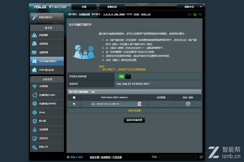Open the network setup wizard (网络设置向导)
The image size is (244, 162).
point(47,17)
